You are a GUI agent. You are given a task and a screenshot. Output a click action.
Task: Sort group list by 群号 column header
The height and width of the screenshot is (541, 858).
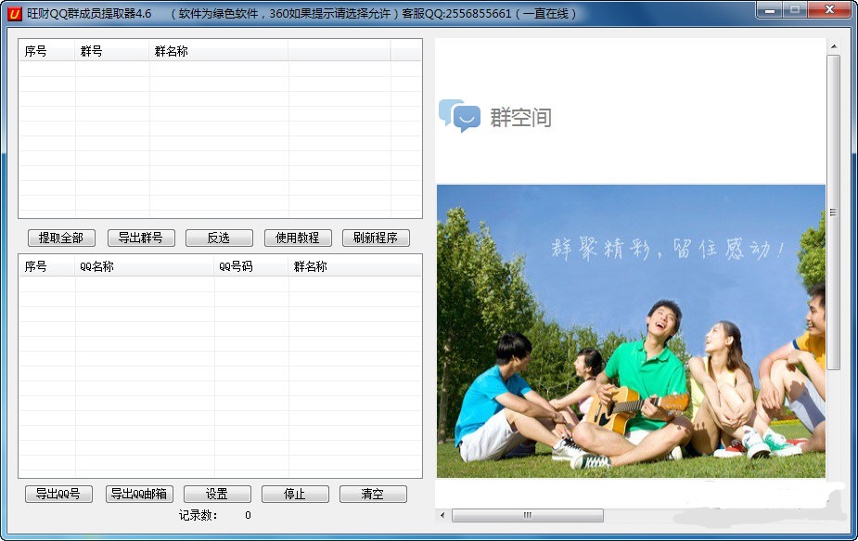(x=112, y=51)
